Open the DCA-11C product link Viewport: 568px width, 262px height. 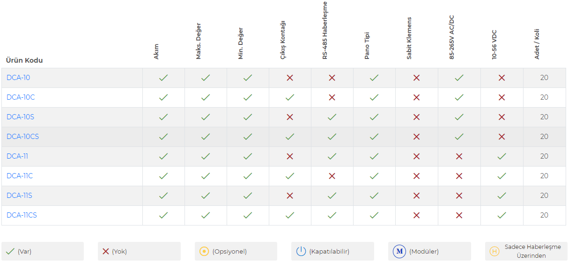point(20,176)
